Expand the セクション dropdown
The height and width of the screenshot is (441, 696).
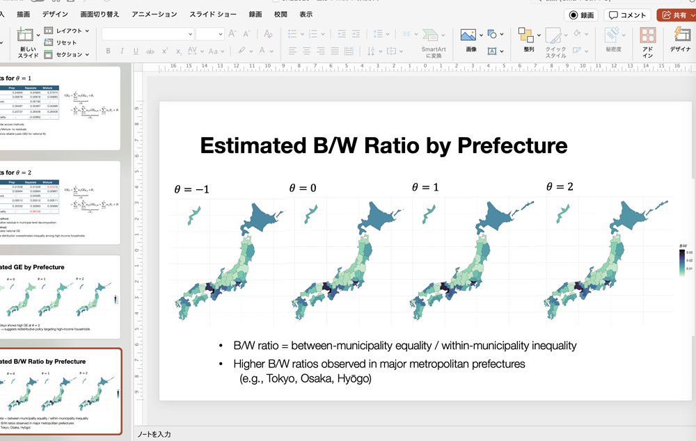tap(68, 54)
